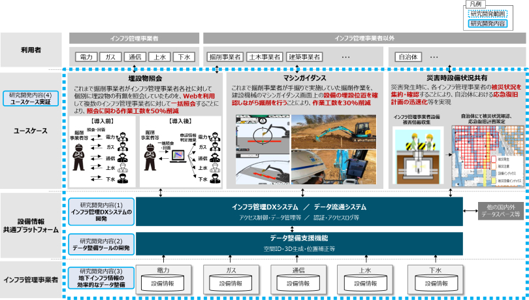The height and width of the screenshot is (300, 529).
Task: Click the laptop icon in the 導入後 diagram
Action: click(178, 156)
